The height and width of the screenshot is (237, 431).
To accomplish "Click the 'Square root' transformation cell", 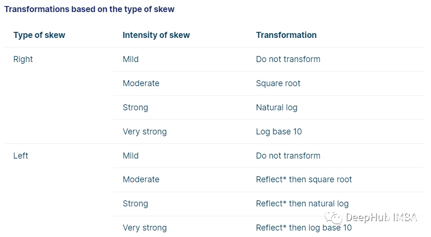I will pos(278,83).
